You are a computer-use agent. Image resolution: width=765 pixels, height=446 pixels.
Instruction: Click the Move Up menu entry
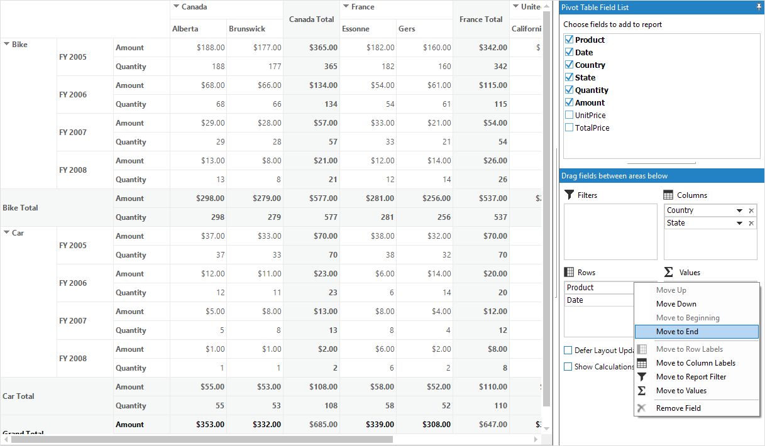[x=696, y=290]
